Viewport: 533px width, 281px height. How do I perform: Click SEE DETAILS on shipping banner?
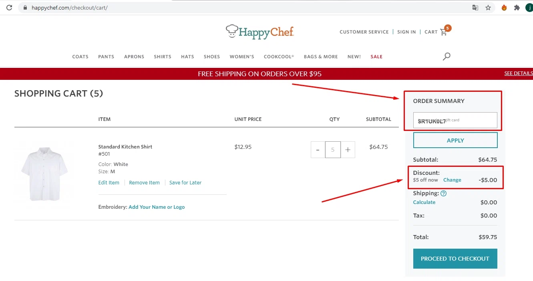tap(519, 73)
